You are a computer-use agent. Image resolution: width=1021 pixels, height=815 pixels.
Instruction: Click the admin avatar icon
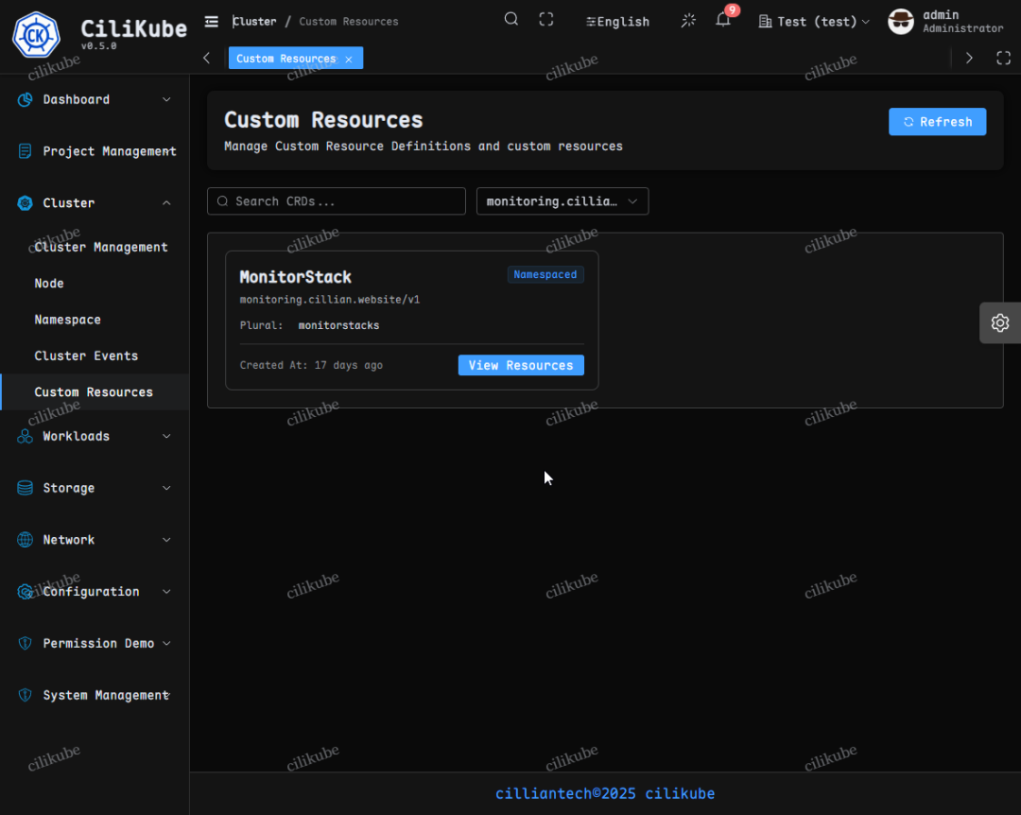(x=900, y=21)
